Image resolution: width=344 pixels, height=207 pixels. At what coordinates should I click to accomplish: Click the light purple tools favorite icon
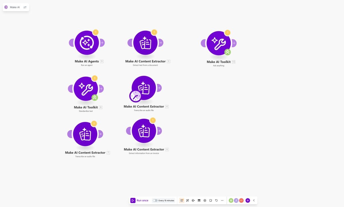[236, 200]
